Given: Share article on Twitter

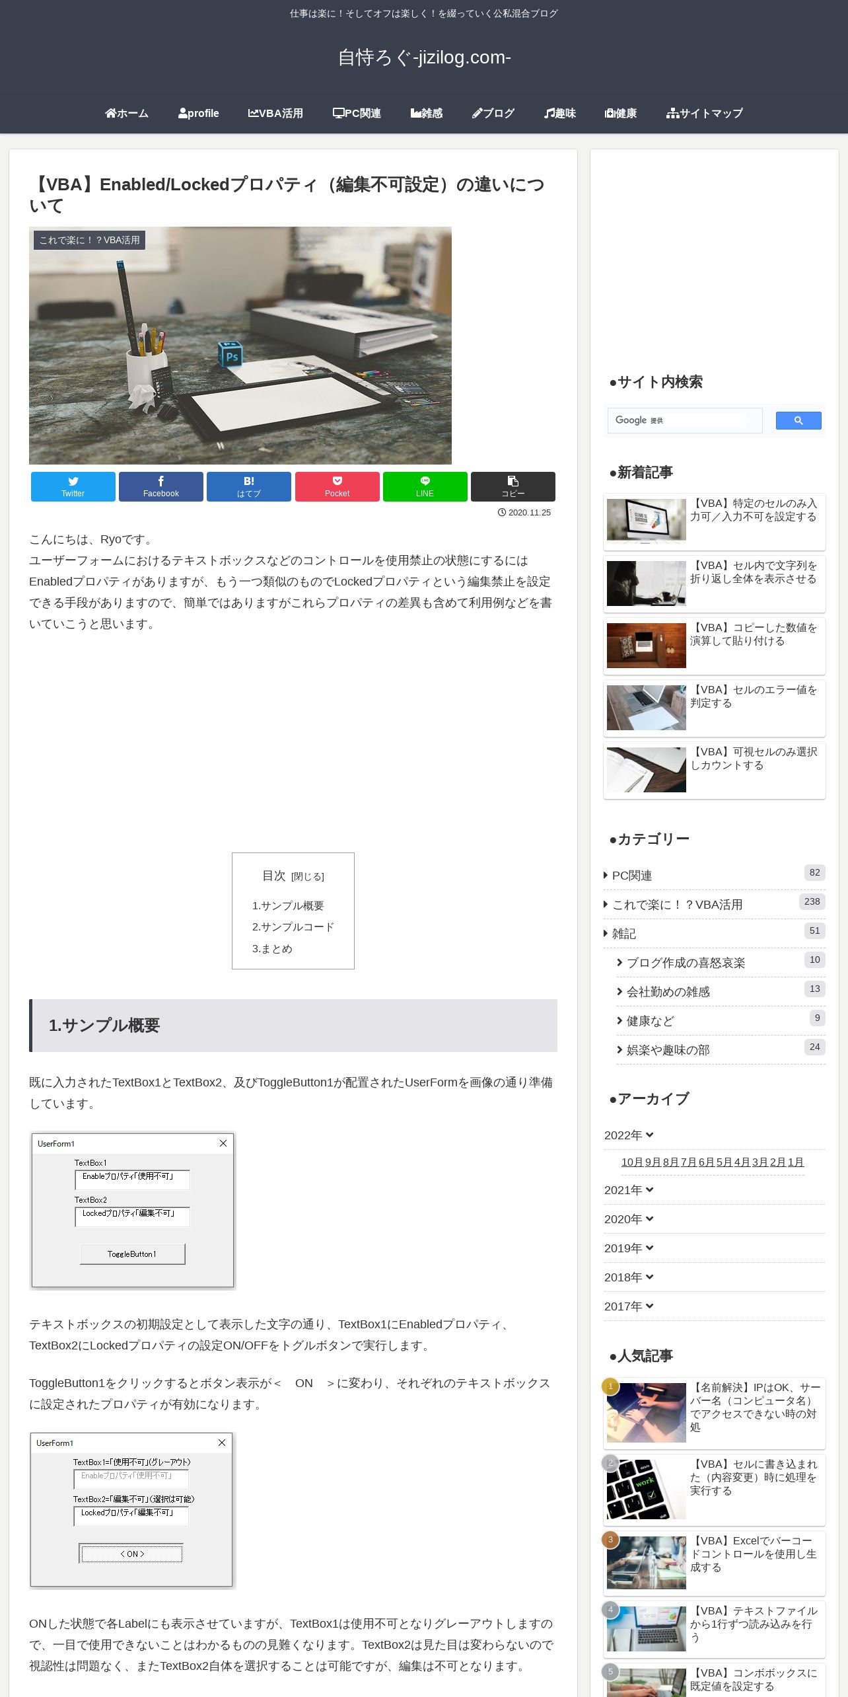Looking at the screenshot, I should tap(73, 486).
